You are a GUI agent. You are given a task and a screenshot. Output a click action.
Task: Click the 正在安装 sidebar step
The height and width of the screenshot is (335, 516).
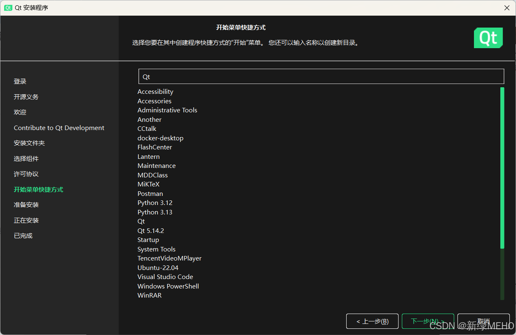click(26, 220)
